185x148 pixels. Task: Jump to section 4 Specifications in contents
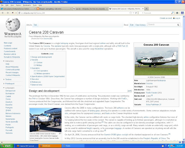coord(47,77)
